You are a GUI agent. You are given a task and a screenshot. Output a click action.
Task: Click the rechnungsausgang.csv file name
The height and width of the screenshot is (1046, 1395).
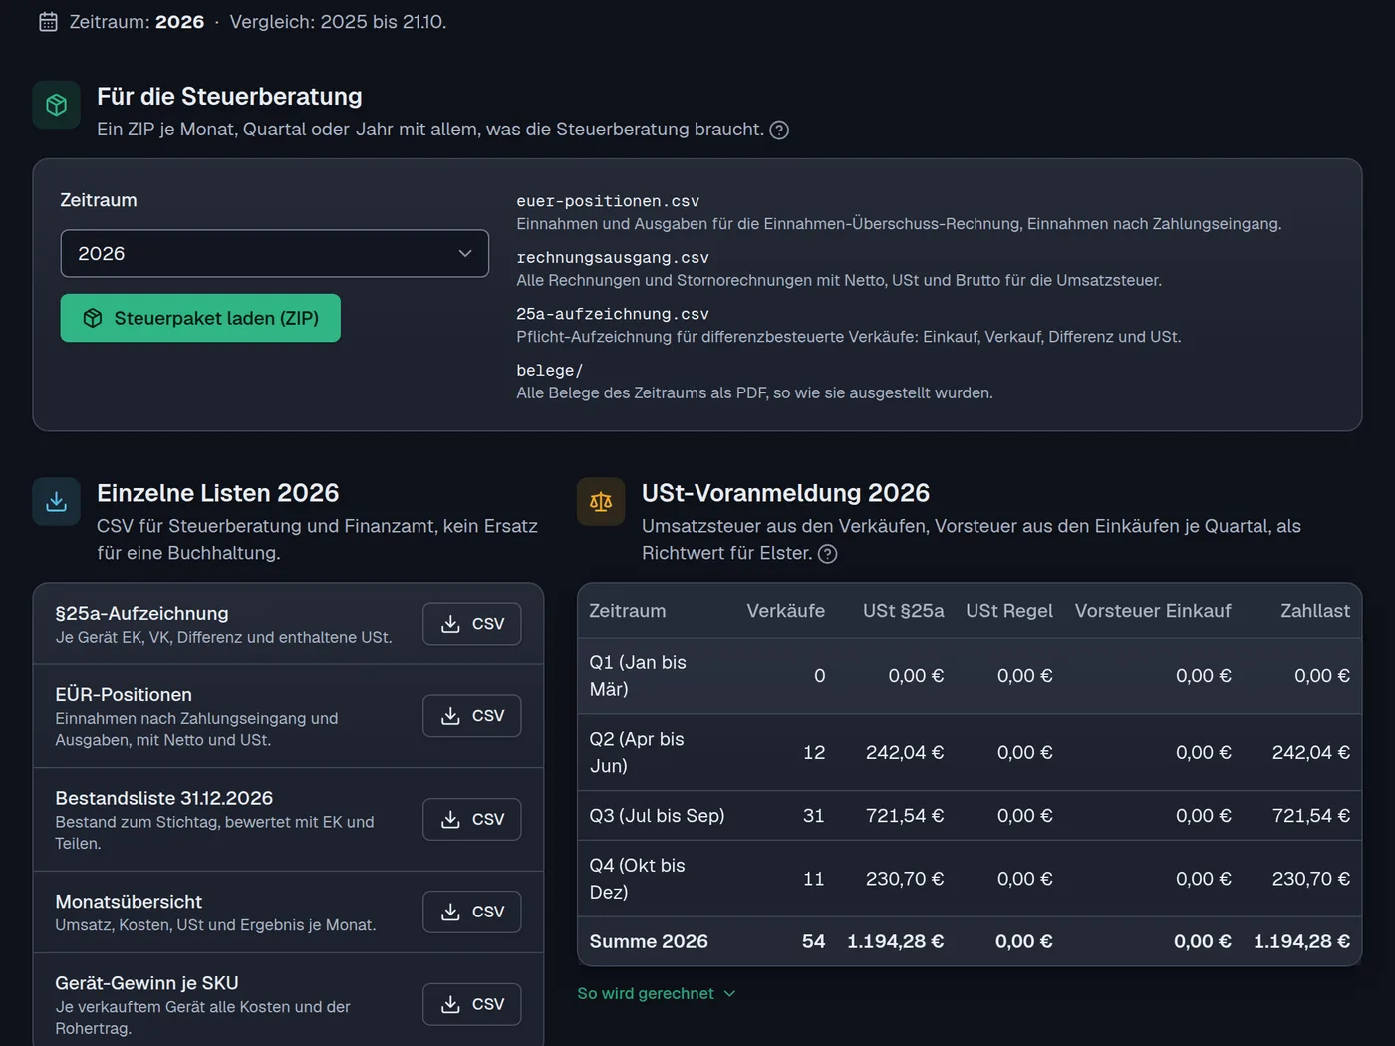click(x=613, y=258)
